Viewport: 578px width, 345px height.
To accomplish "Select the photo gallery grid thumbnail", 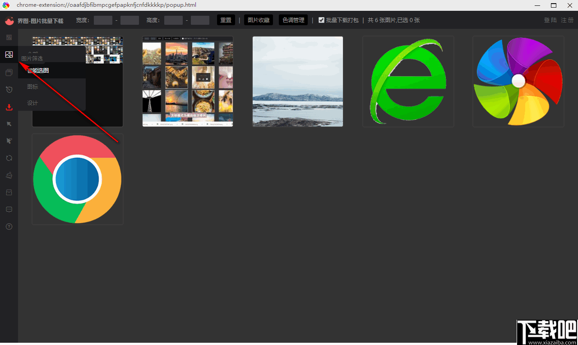I will click(188, 82).
